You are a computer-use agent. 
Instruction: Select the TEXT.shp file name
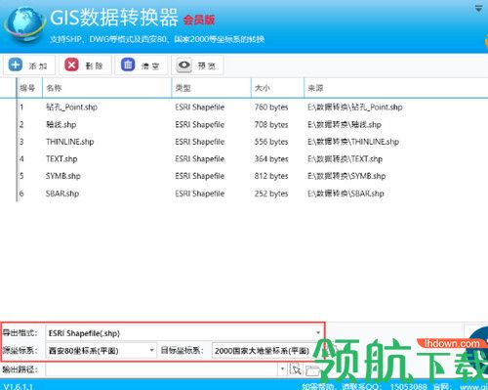tap(61, 159)
